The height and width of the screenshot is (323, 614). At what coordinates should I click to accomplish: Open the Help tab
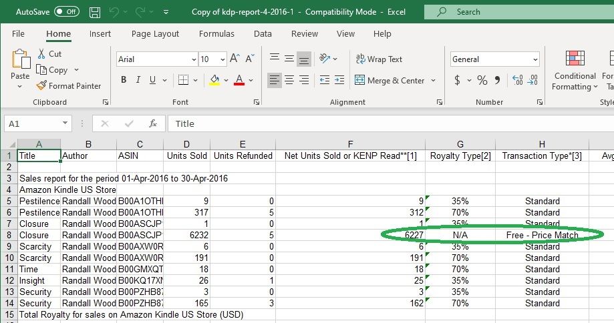click(x=382, y=34)
